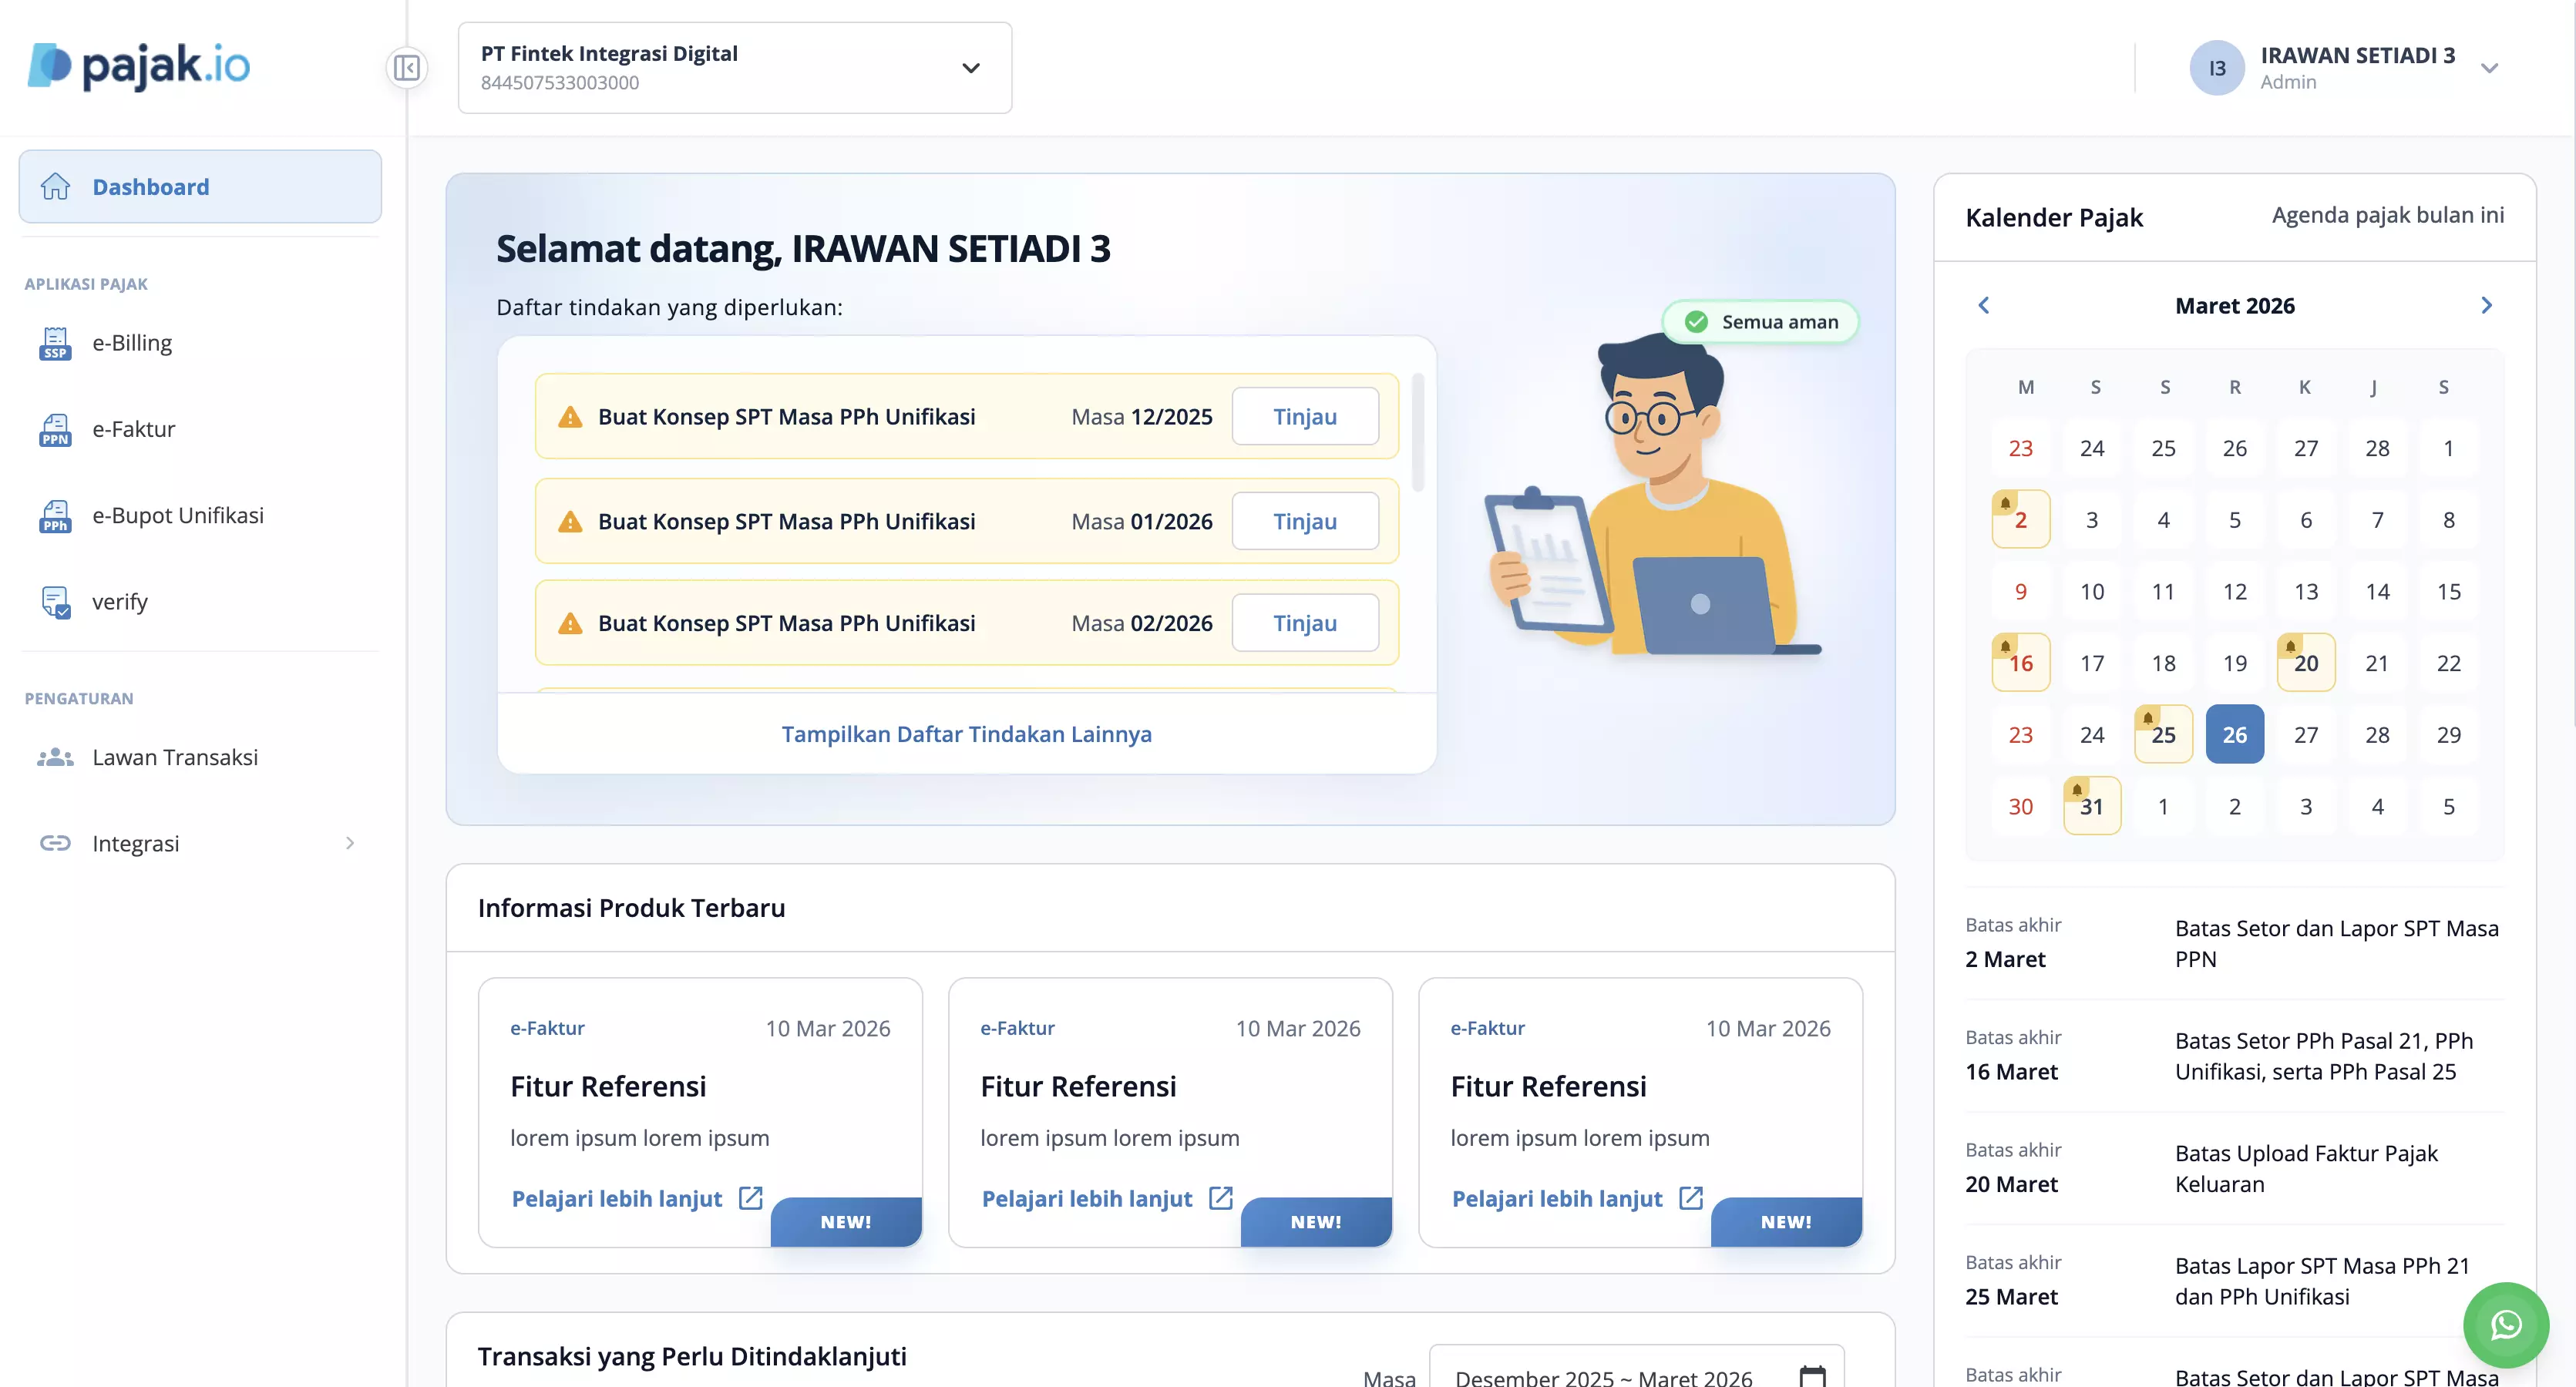Click the pajak.io logo
2576x1387 pixels.
[x=139, y=66]
